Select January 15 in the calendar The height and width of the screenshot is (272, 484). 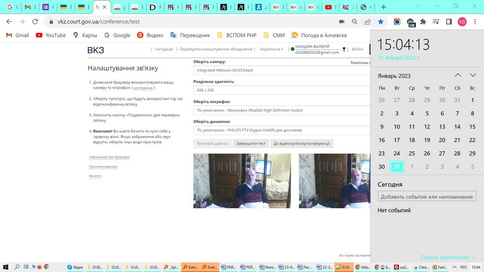point(472,127)
